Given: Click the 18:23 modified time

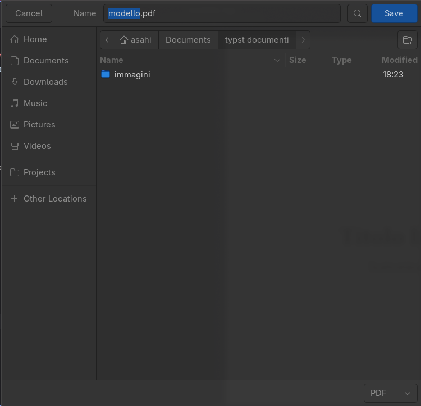Looking at the screenshot, I should pyautogui.click(x=393, y=75).
